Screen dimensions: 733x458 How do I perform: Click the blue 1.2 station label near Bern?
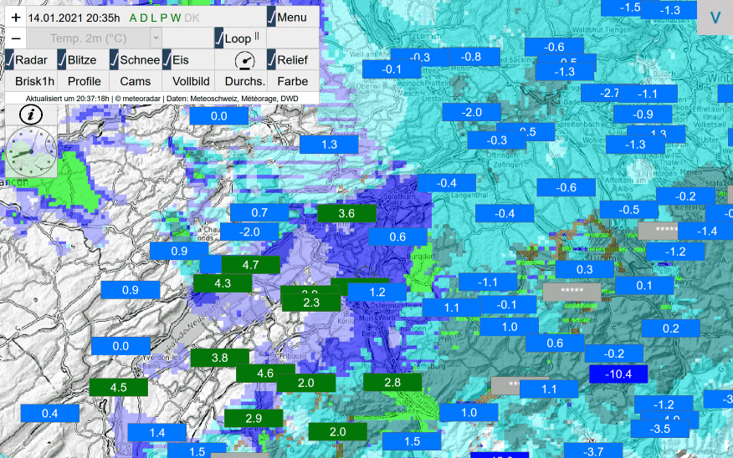pyautogui.click(x=377, y=293)
